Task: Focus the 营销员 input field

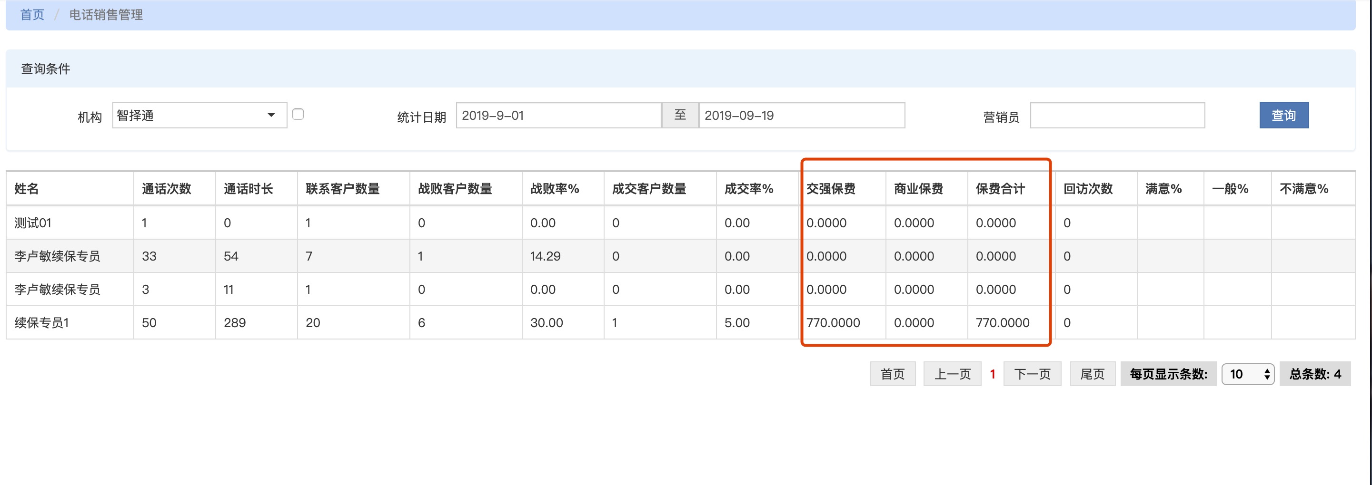Action: coord(1117,115)
